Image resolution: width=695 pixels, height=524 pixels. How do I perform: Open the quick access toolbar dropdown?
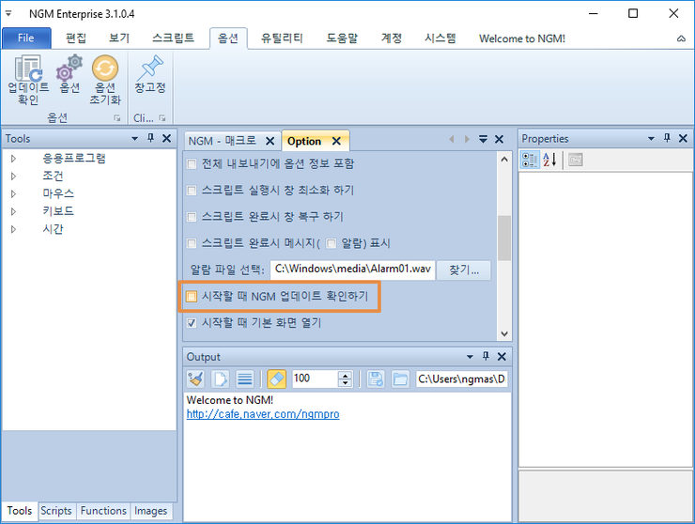tap(8, 14)
